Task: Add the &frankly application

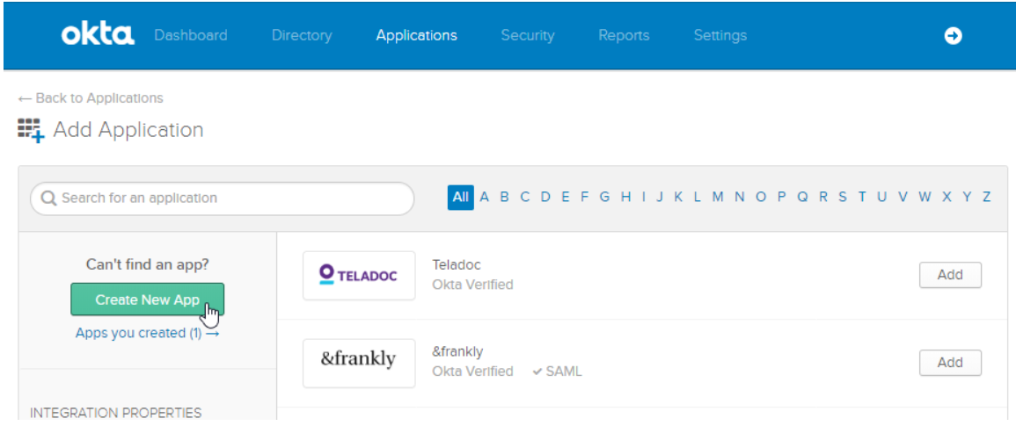Action: [950, 362]
